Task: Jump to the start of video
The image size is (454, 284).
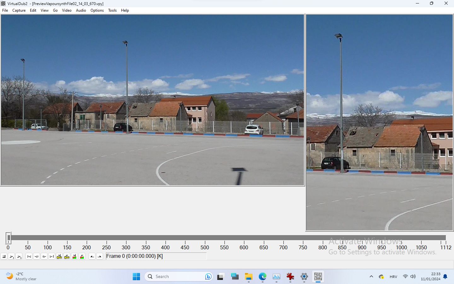Action: pyautogui.click(x=29, y=257)
